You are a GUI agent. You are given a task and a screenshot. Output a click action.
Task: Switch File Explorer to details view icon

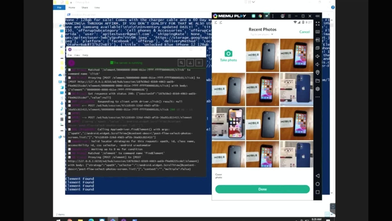coord(327,214)
